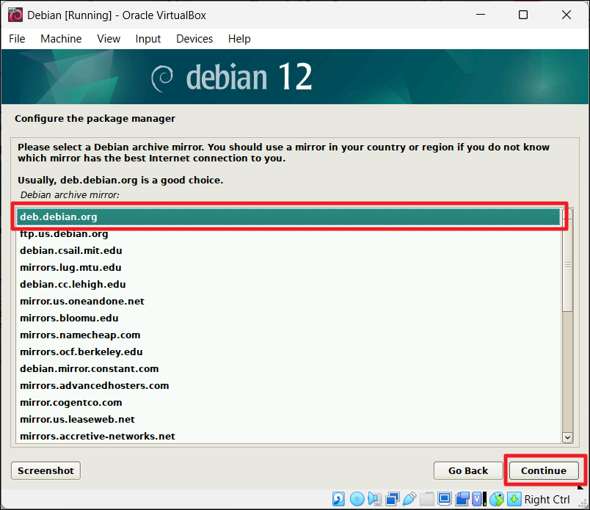Select the ftp.us.debian.org mirror
Viewport: 590px width, 510px height.
tap(288, 234)
